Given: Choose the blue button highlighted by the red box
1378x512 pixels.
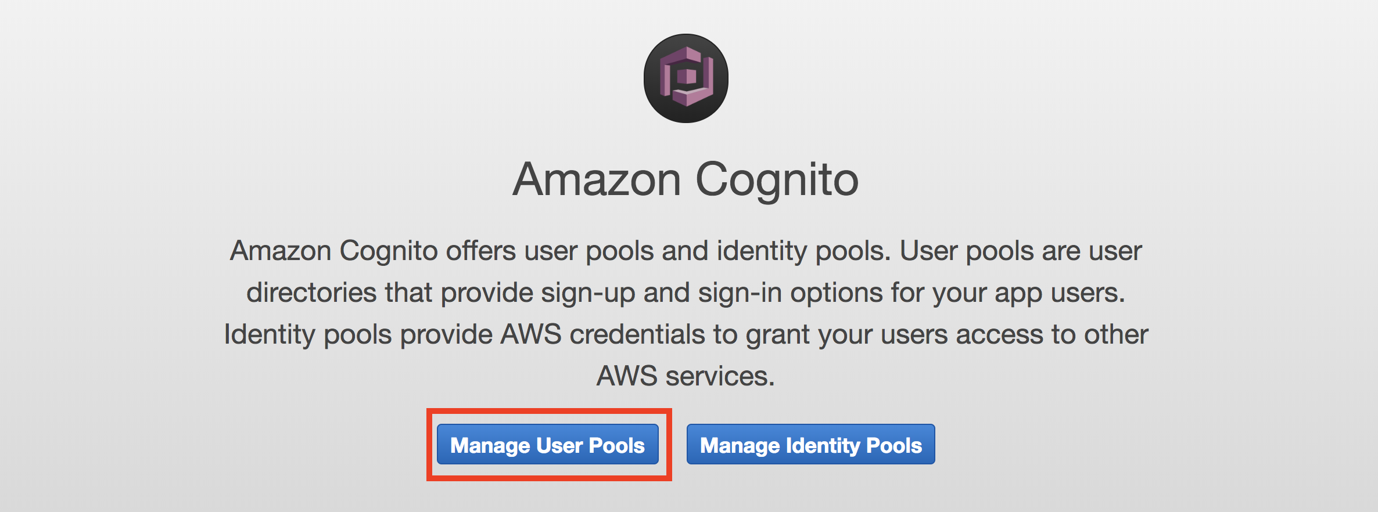Looking at the screenshot, I should coord(548,444).
